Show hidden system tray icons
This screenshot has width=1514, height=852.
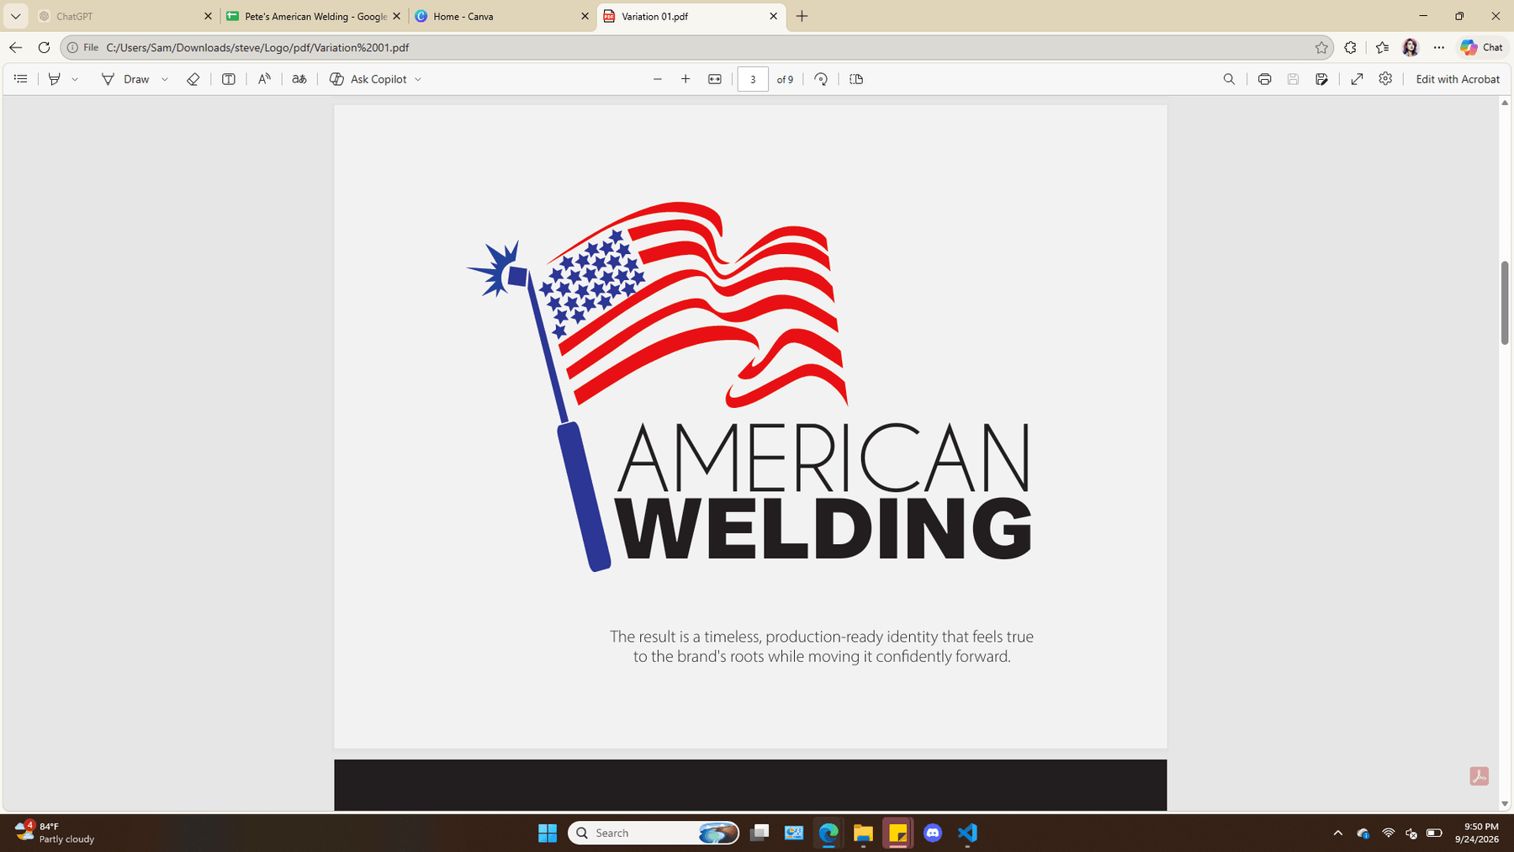point(1338,833)
